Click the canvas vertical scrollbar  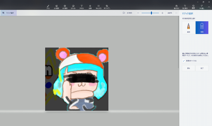click(x=179, y=42)
